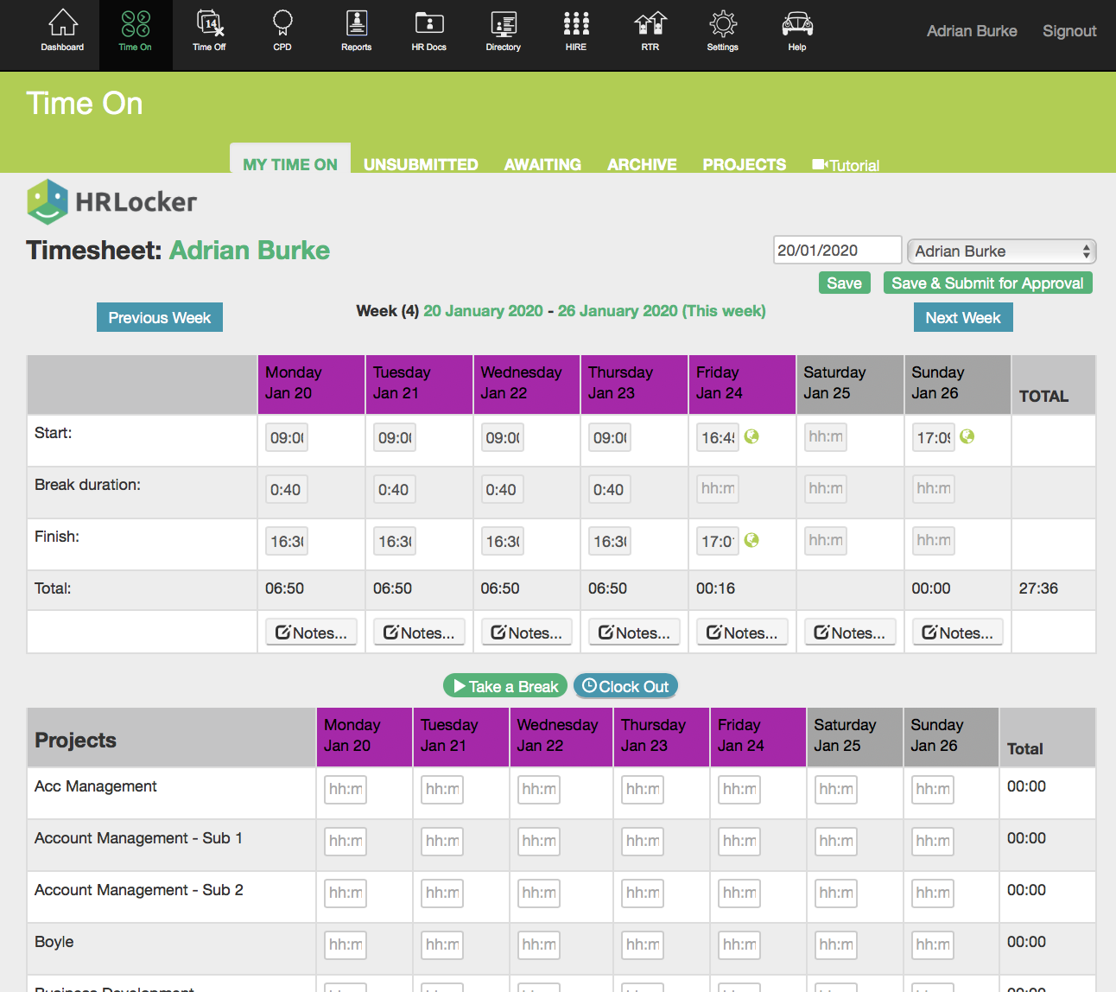Click the Help car icon
This screenshot has width=1116, height=992.
(x=796, y=31)
